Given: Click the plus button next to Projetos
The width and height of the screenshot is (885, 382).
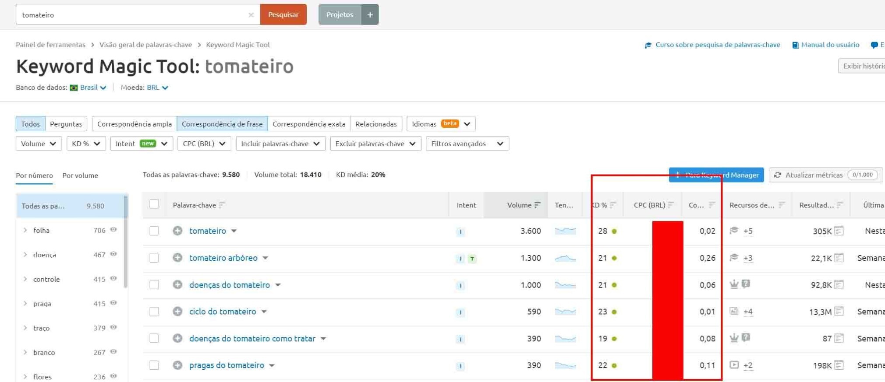Looking at the screenshot, I should (x=370, y=14).
